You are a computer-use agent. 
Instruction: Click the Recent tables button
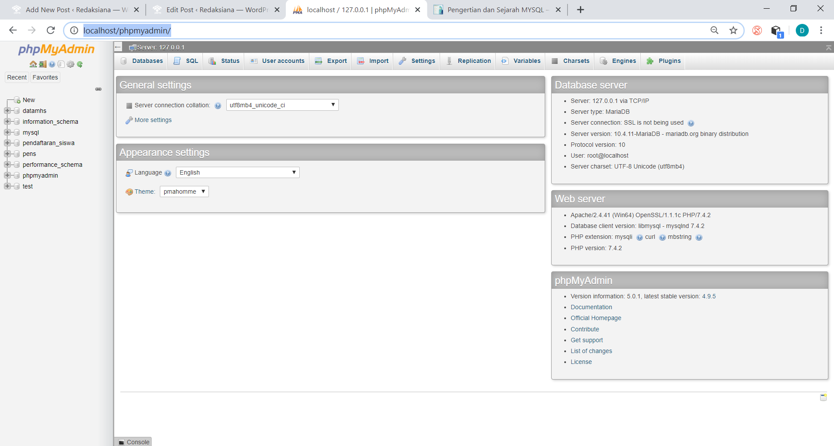17,77
